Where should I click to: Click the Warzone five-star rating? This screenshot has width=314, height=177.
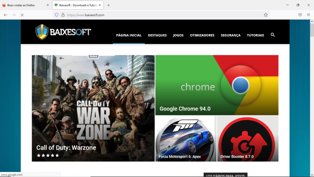[48, 156]
